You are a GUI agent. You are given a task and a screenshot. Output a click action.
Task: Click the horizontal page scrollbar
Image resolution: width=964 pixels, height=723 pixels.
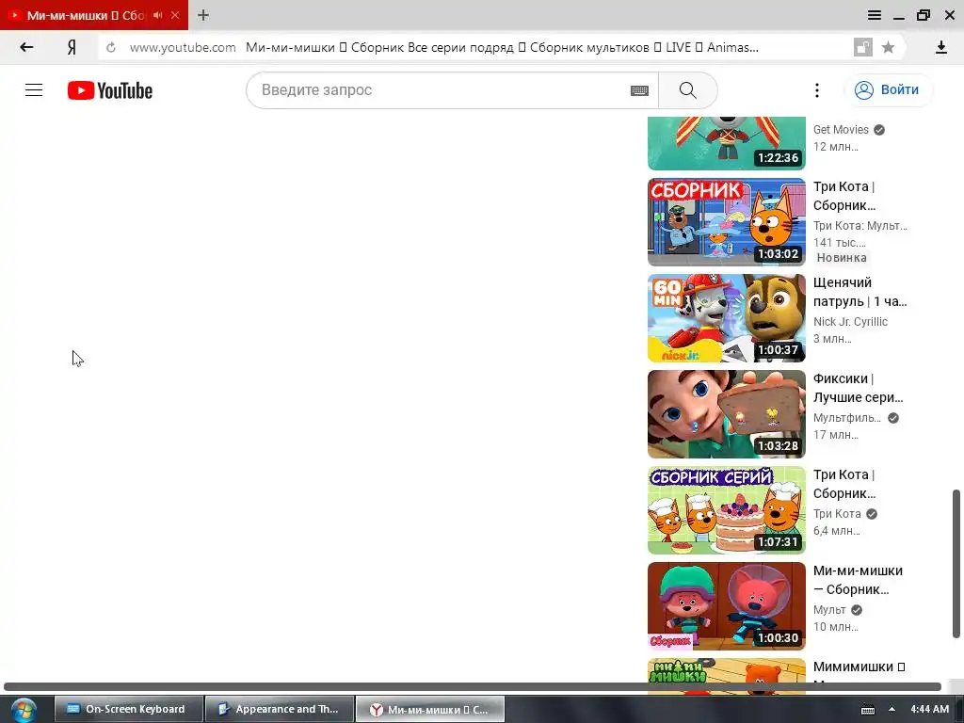point(473,686)
